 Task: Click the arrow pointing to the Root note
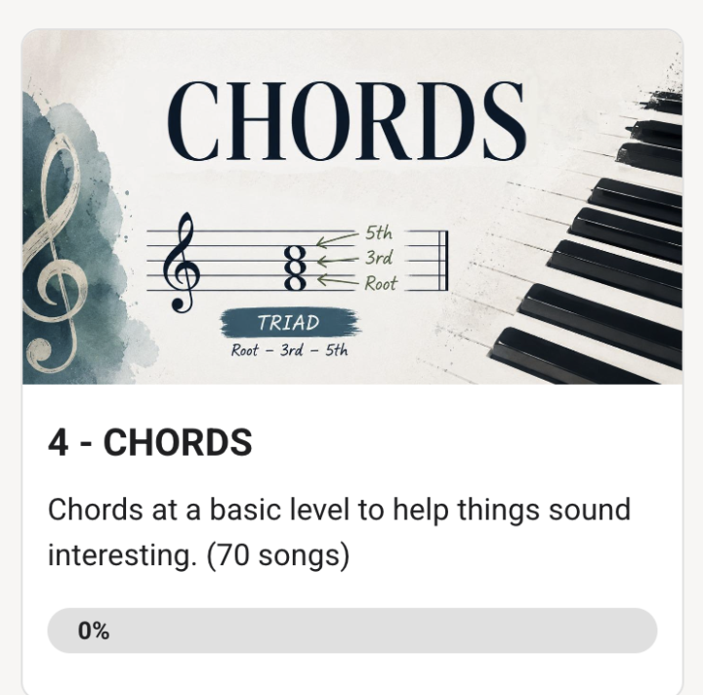[338, 280]
